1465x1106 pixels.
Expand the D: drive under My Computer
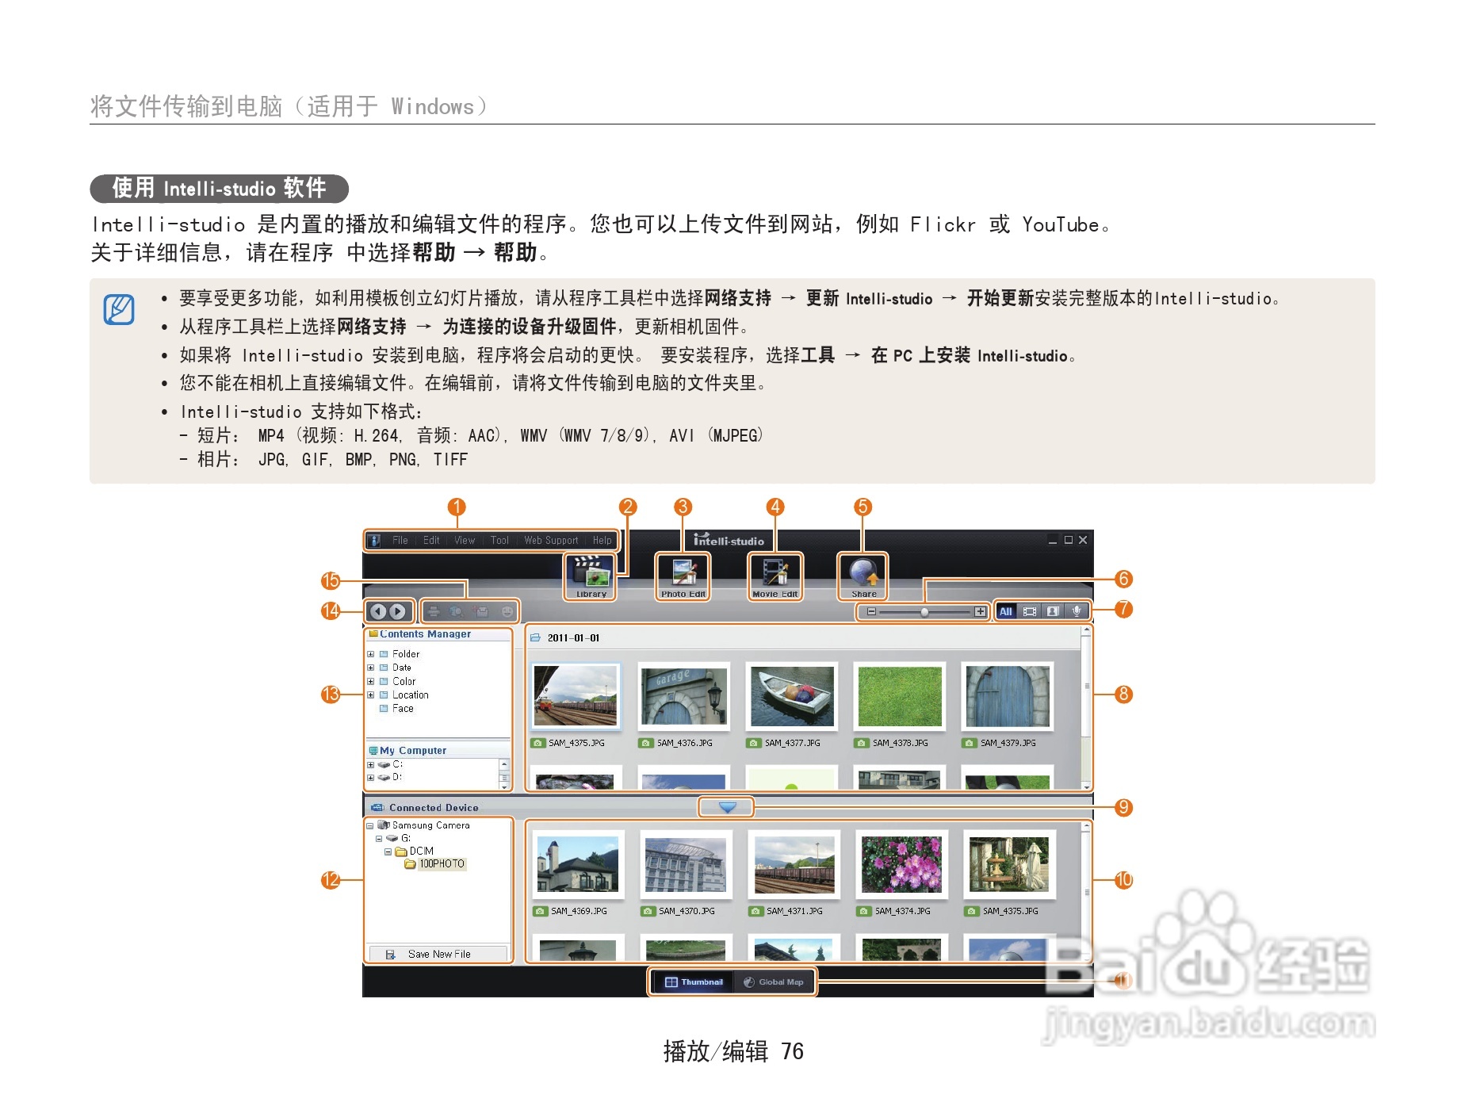point(371,777)
